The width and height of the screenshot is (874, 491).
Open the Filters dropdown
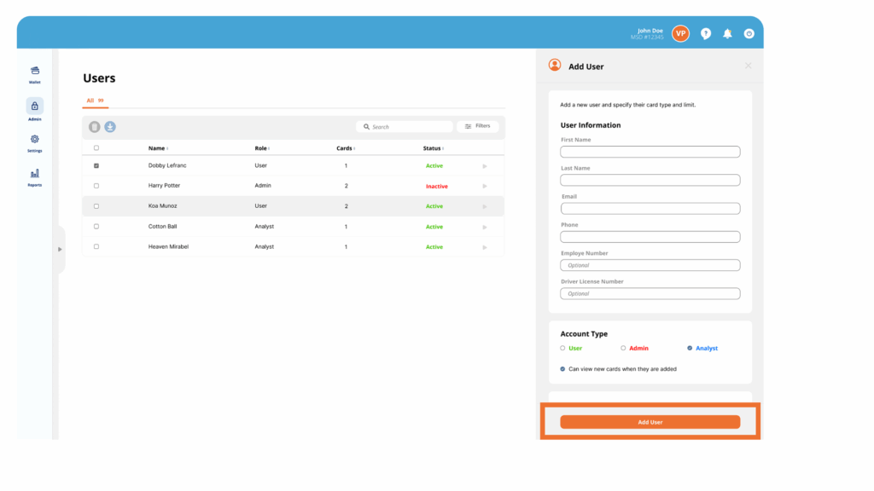[x=477, y=126]
